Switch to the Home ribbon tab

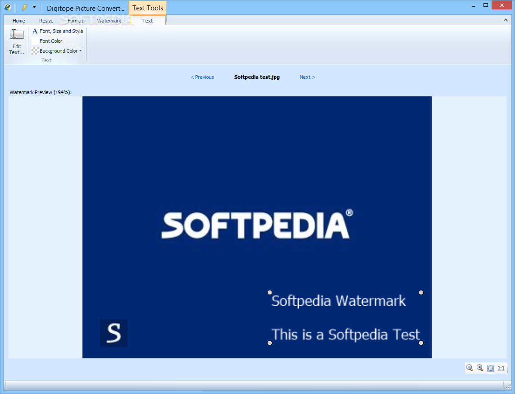[19, 21]
